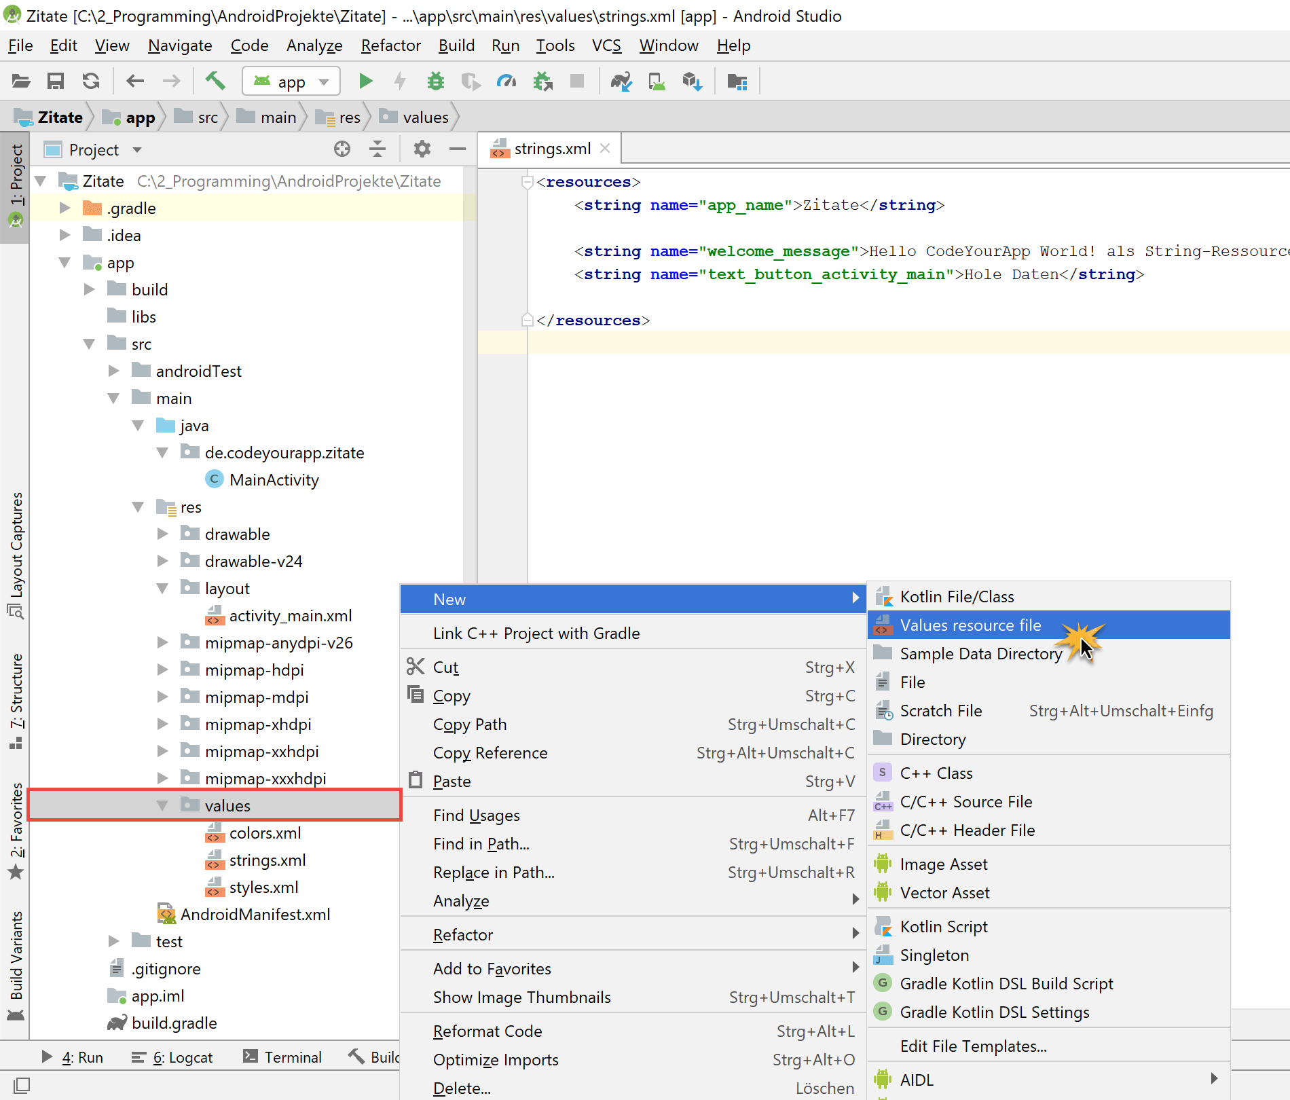Expand the drawable-v24 folder

[x=162, y=561]
